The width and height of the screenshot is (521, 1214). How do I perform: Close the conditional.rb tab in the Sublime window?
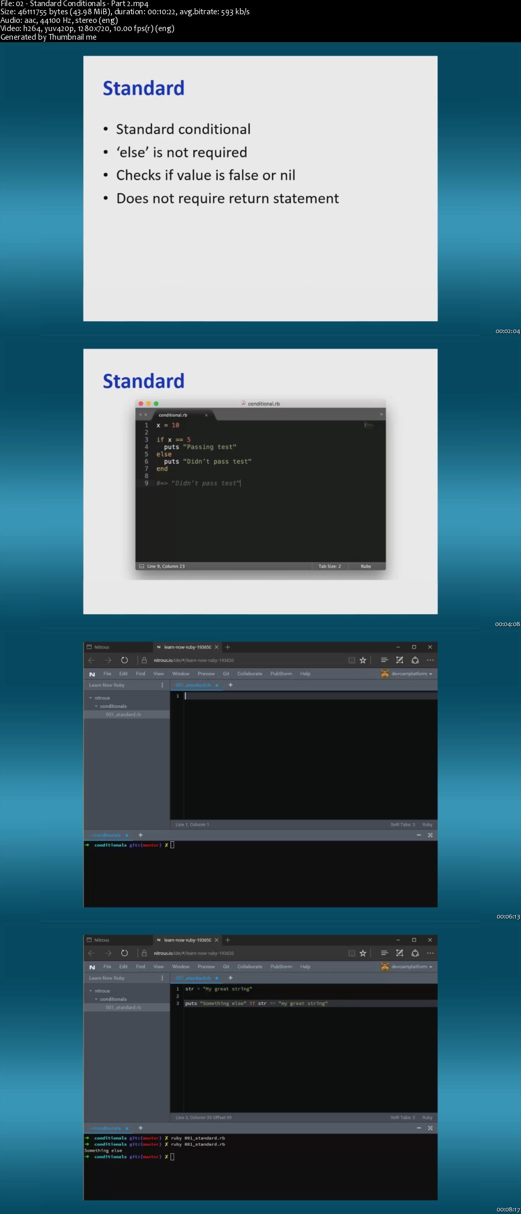pyautogui.click(x=206, y=415)
